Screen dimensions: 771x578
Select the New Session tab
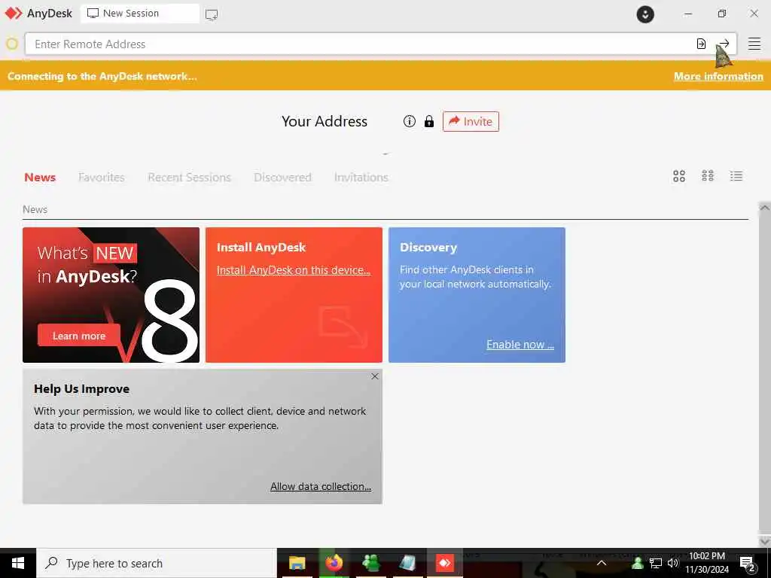[x=140, y=14]
